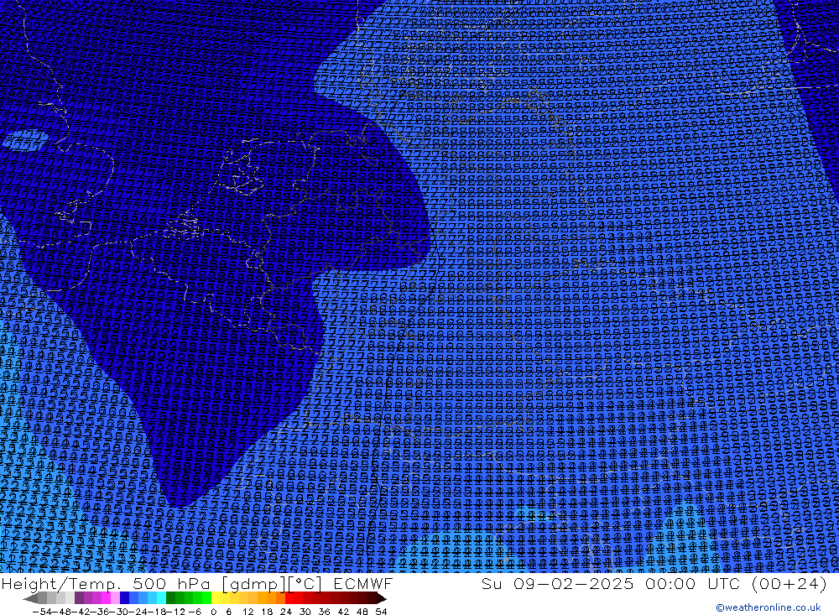Select the darkest blue swatch at -30
The image size is (839, 615).
[x=125, y=598]
